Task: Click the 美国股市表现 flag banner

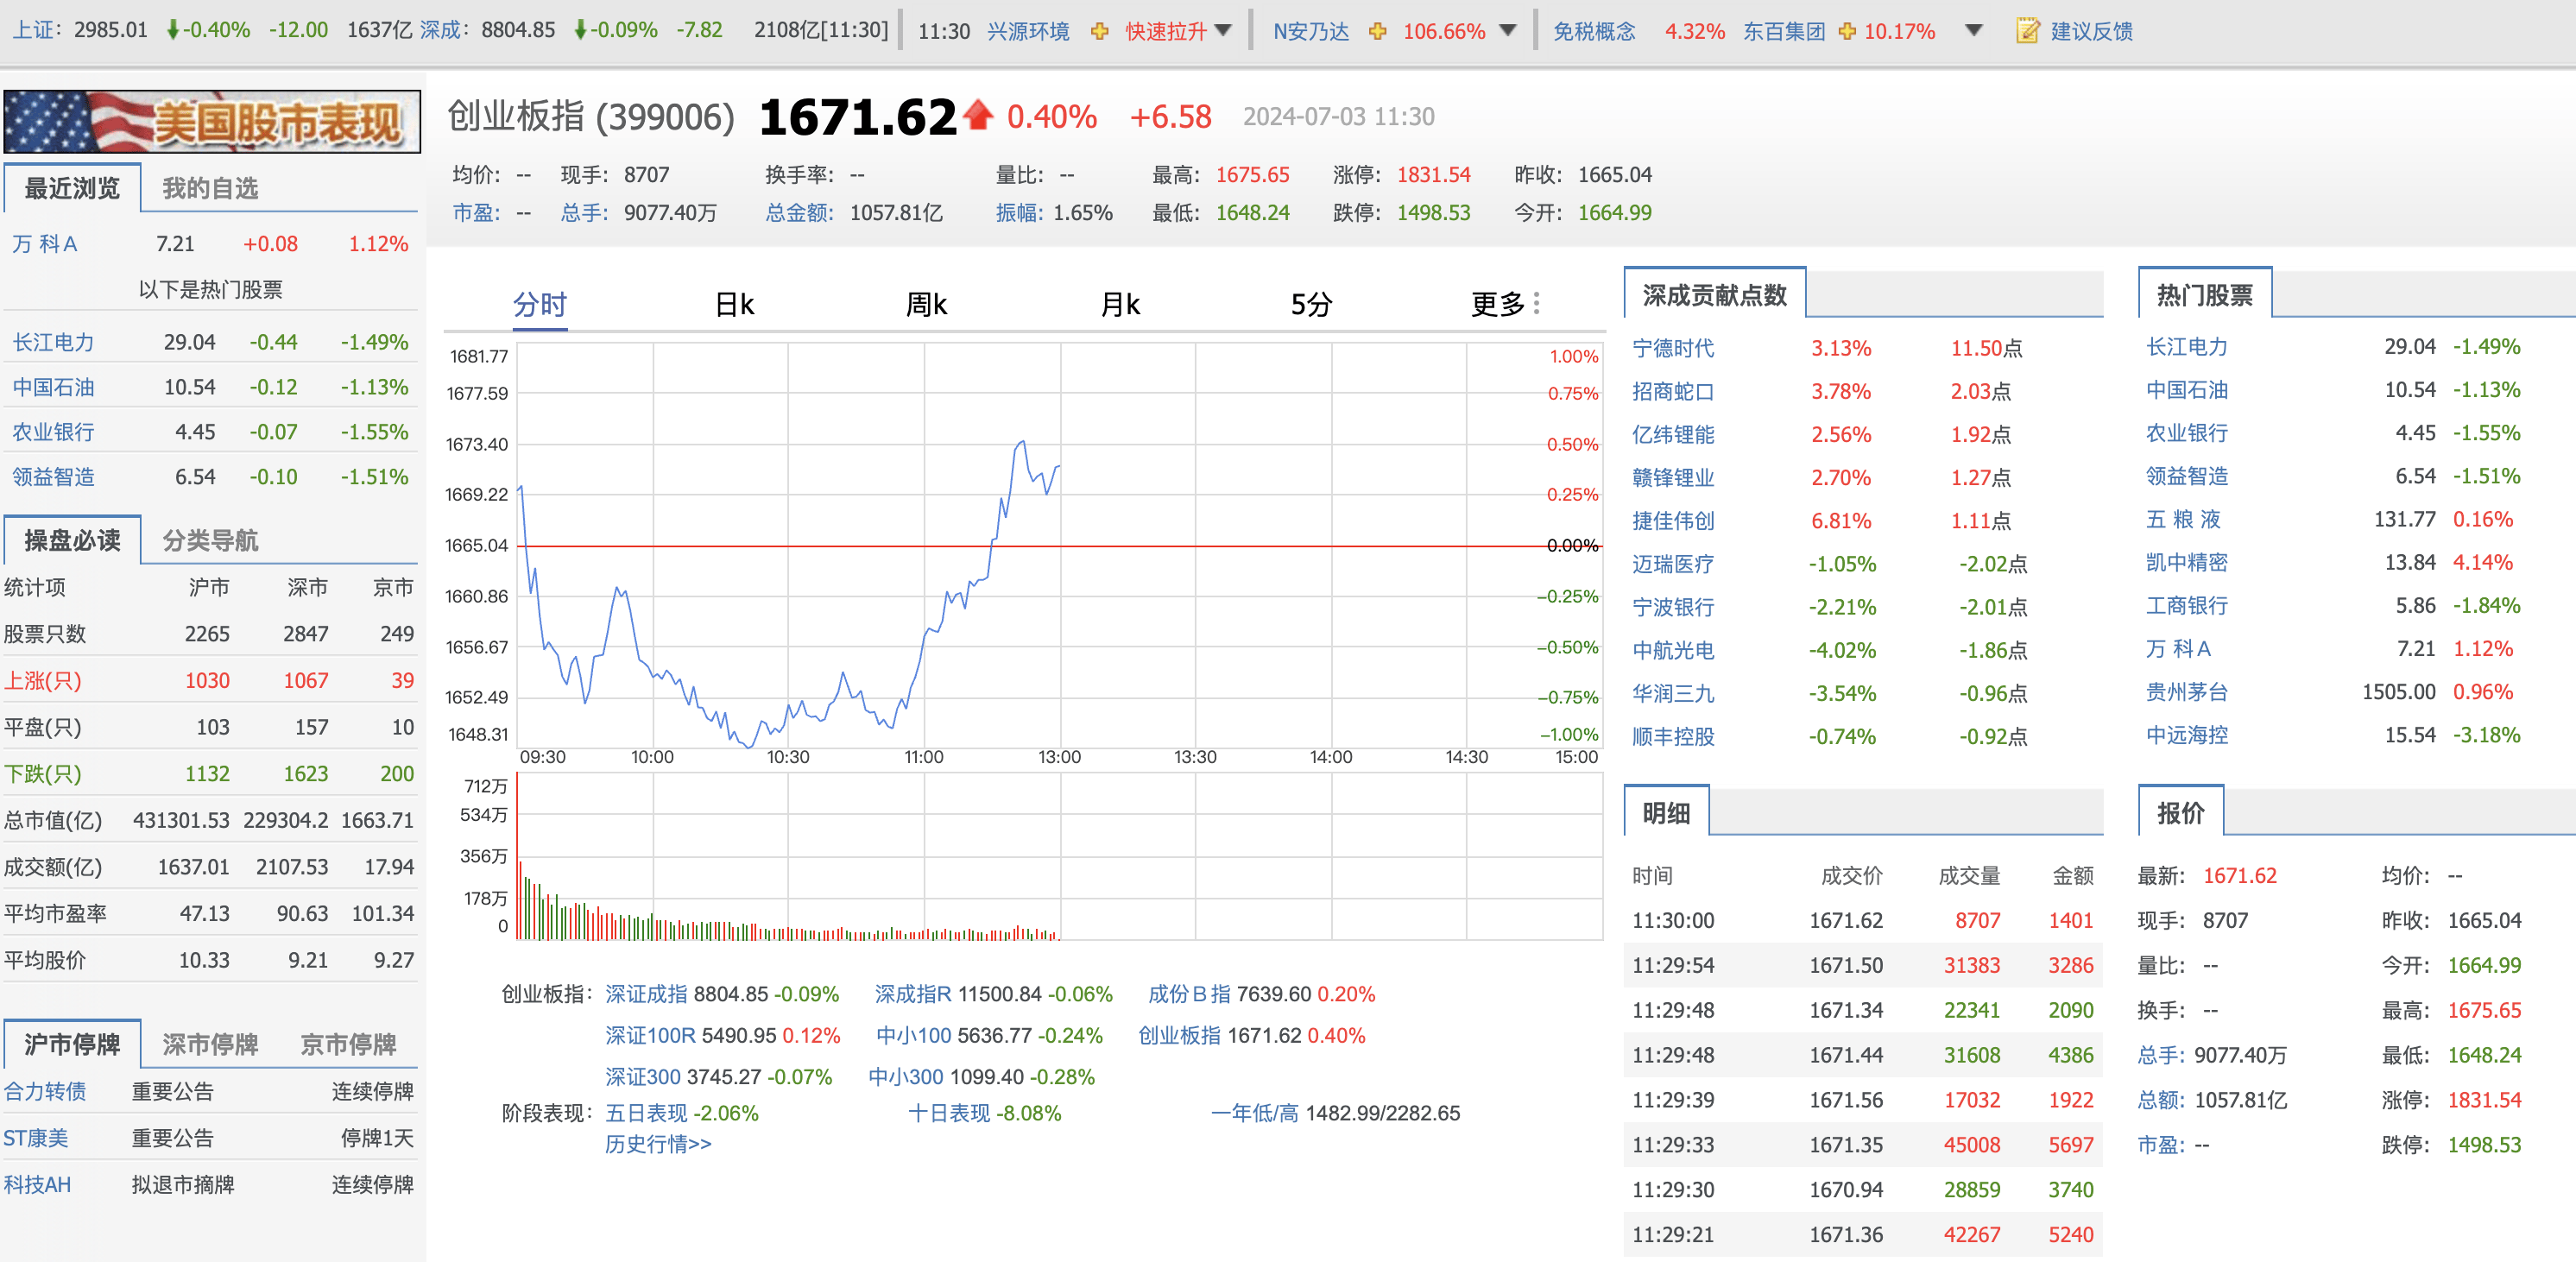Action: click(x=212, y=121)
